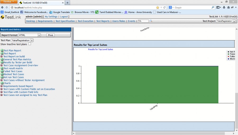238x135 pixels.
Task: Click Facebook bookmark icon
Action: click(22, 12)
